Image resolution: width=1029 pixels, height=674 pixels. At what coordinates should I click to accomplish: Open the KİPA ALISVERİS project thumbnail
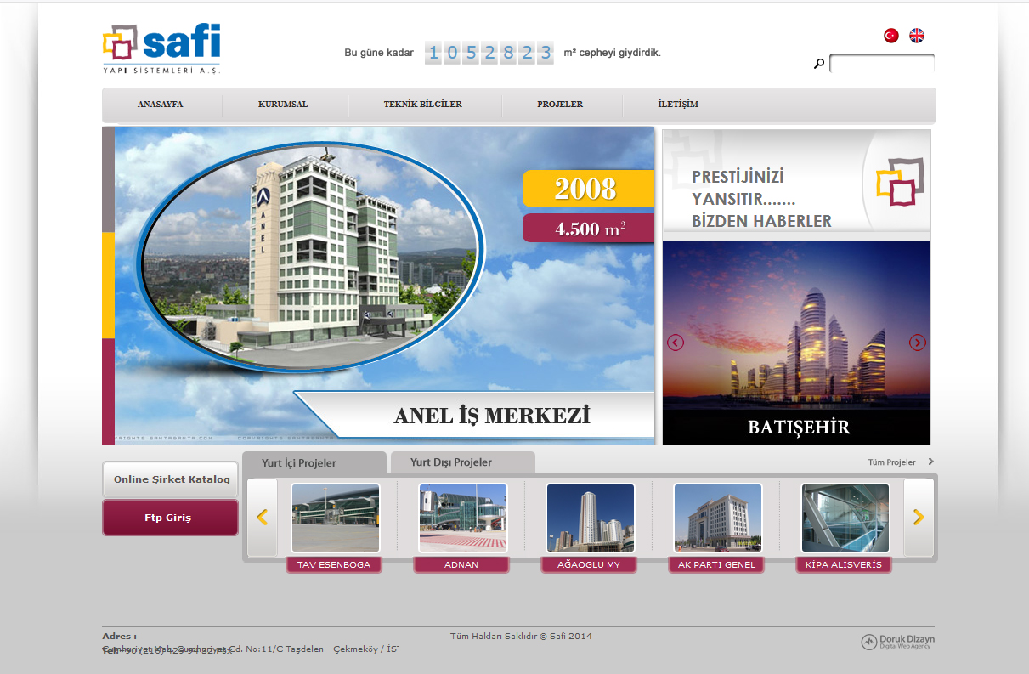click(845, 518)
